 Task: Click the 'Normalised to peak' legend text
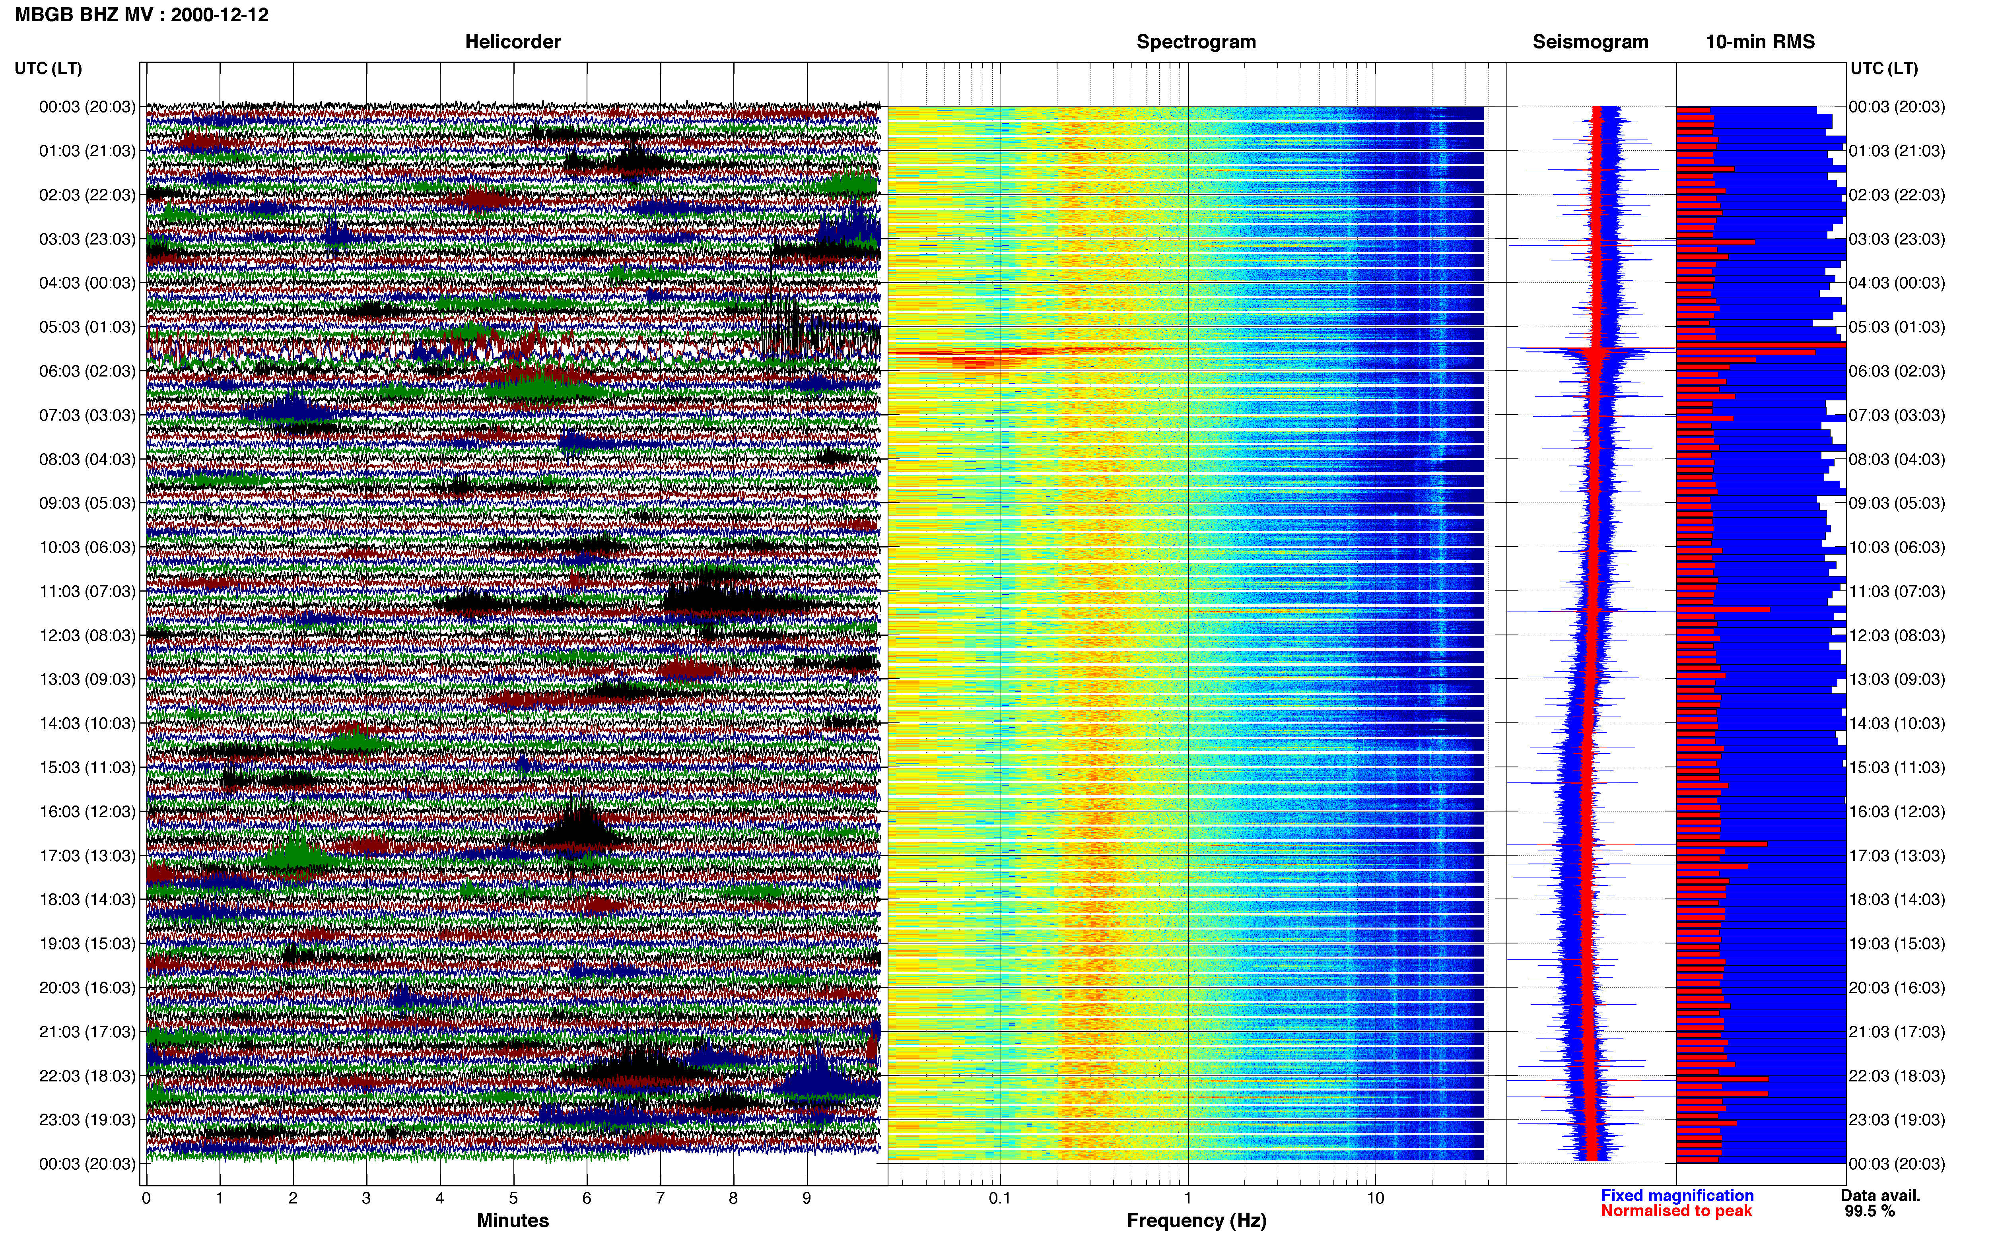tap(1676, 1211)
